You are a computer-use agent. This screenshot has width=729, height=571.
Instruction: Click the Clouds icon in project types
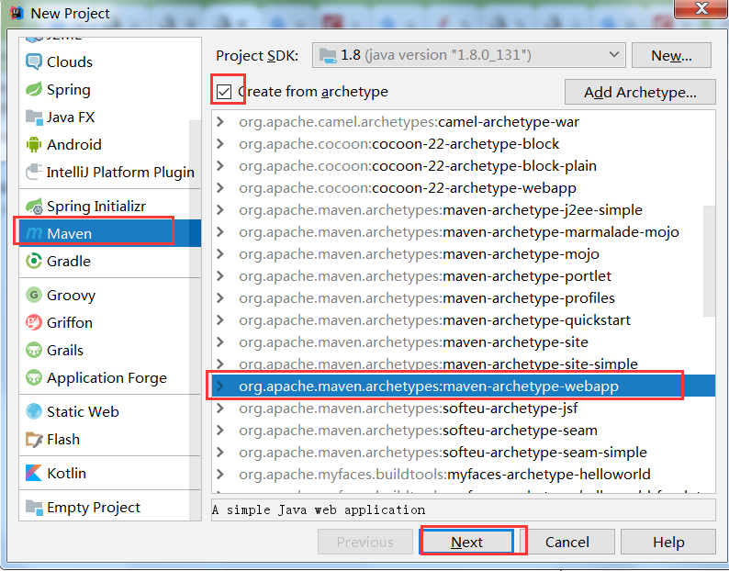click(33, 62)
